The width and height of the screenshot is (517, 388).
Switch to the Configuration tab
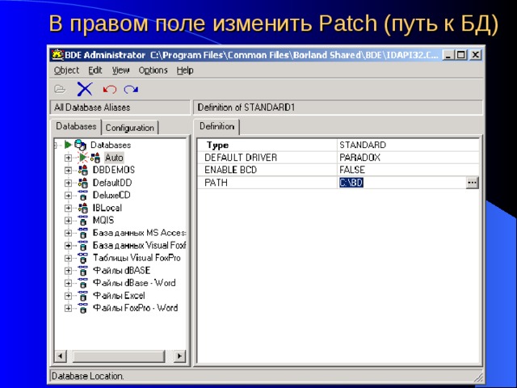130,128
